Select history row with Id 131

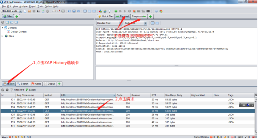pyautogui.click(x=127, y=100)
